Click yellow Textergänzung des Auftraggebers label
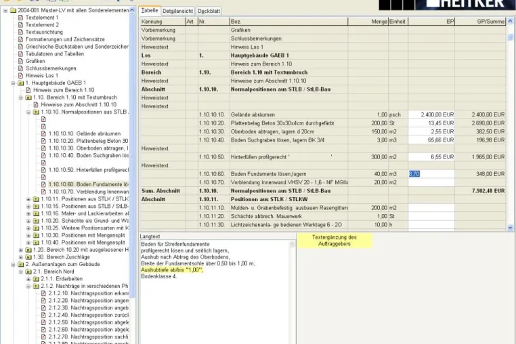This screenshot has width=516, height=344. (x=335, y=240)
